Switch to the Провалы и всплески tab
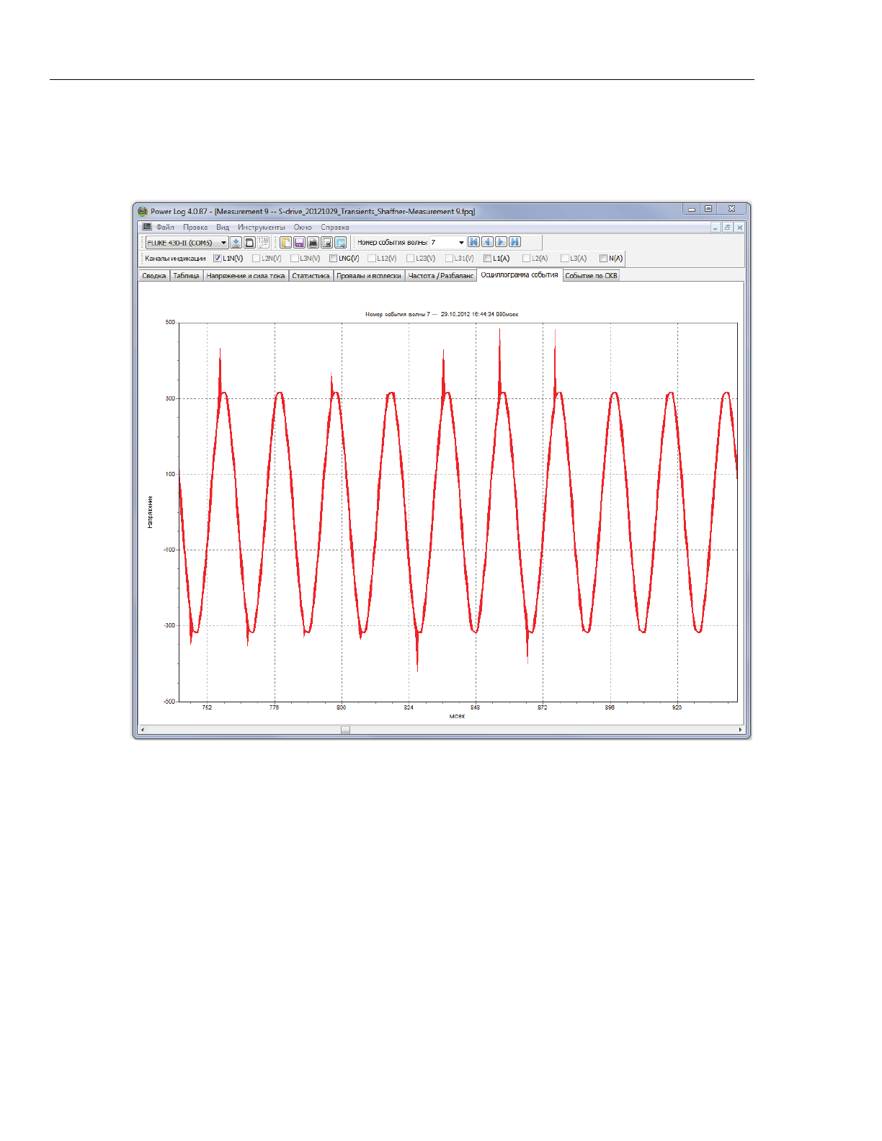This screenshot has width=882, height=1141. tap(368, 276)
